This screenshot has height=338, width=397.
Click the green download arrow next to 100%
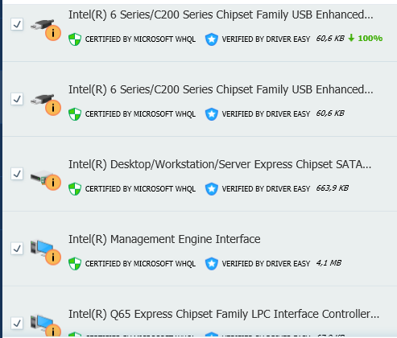[x=351, y=38]
